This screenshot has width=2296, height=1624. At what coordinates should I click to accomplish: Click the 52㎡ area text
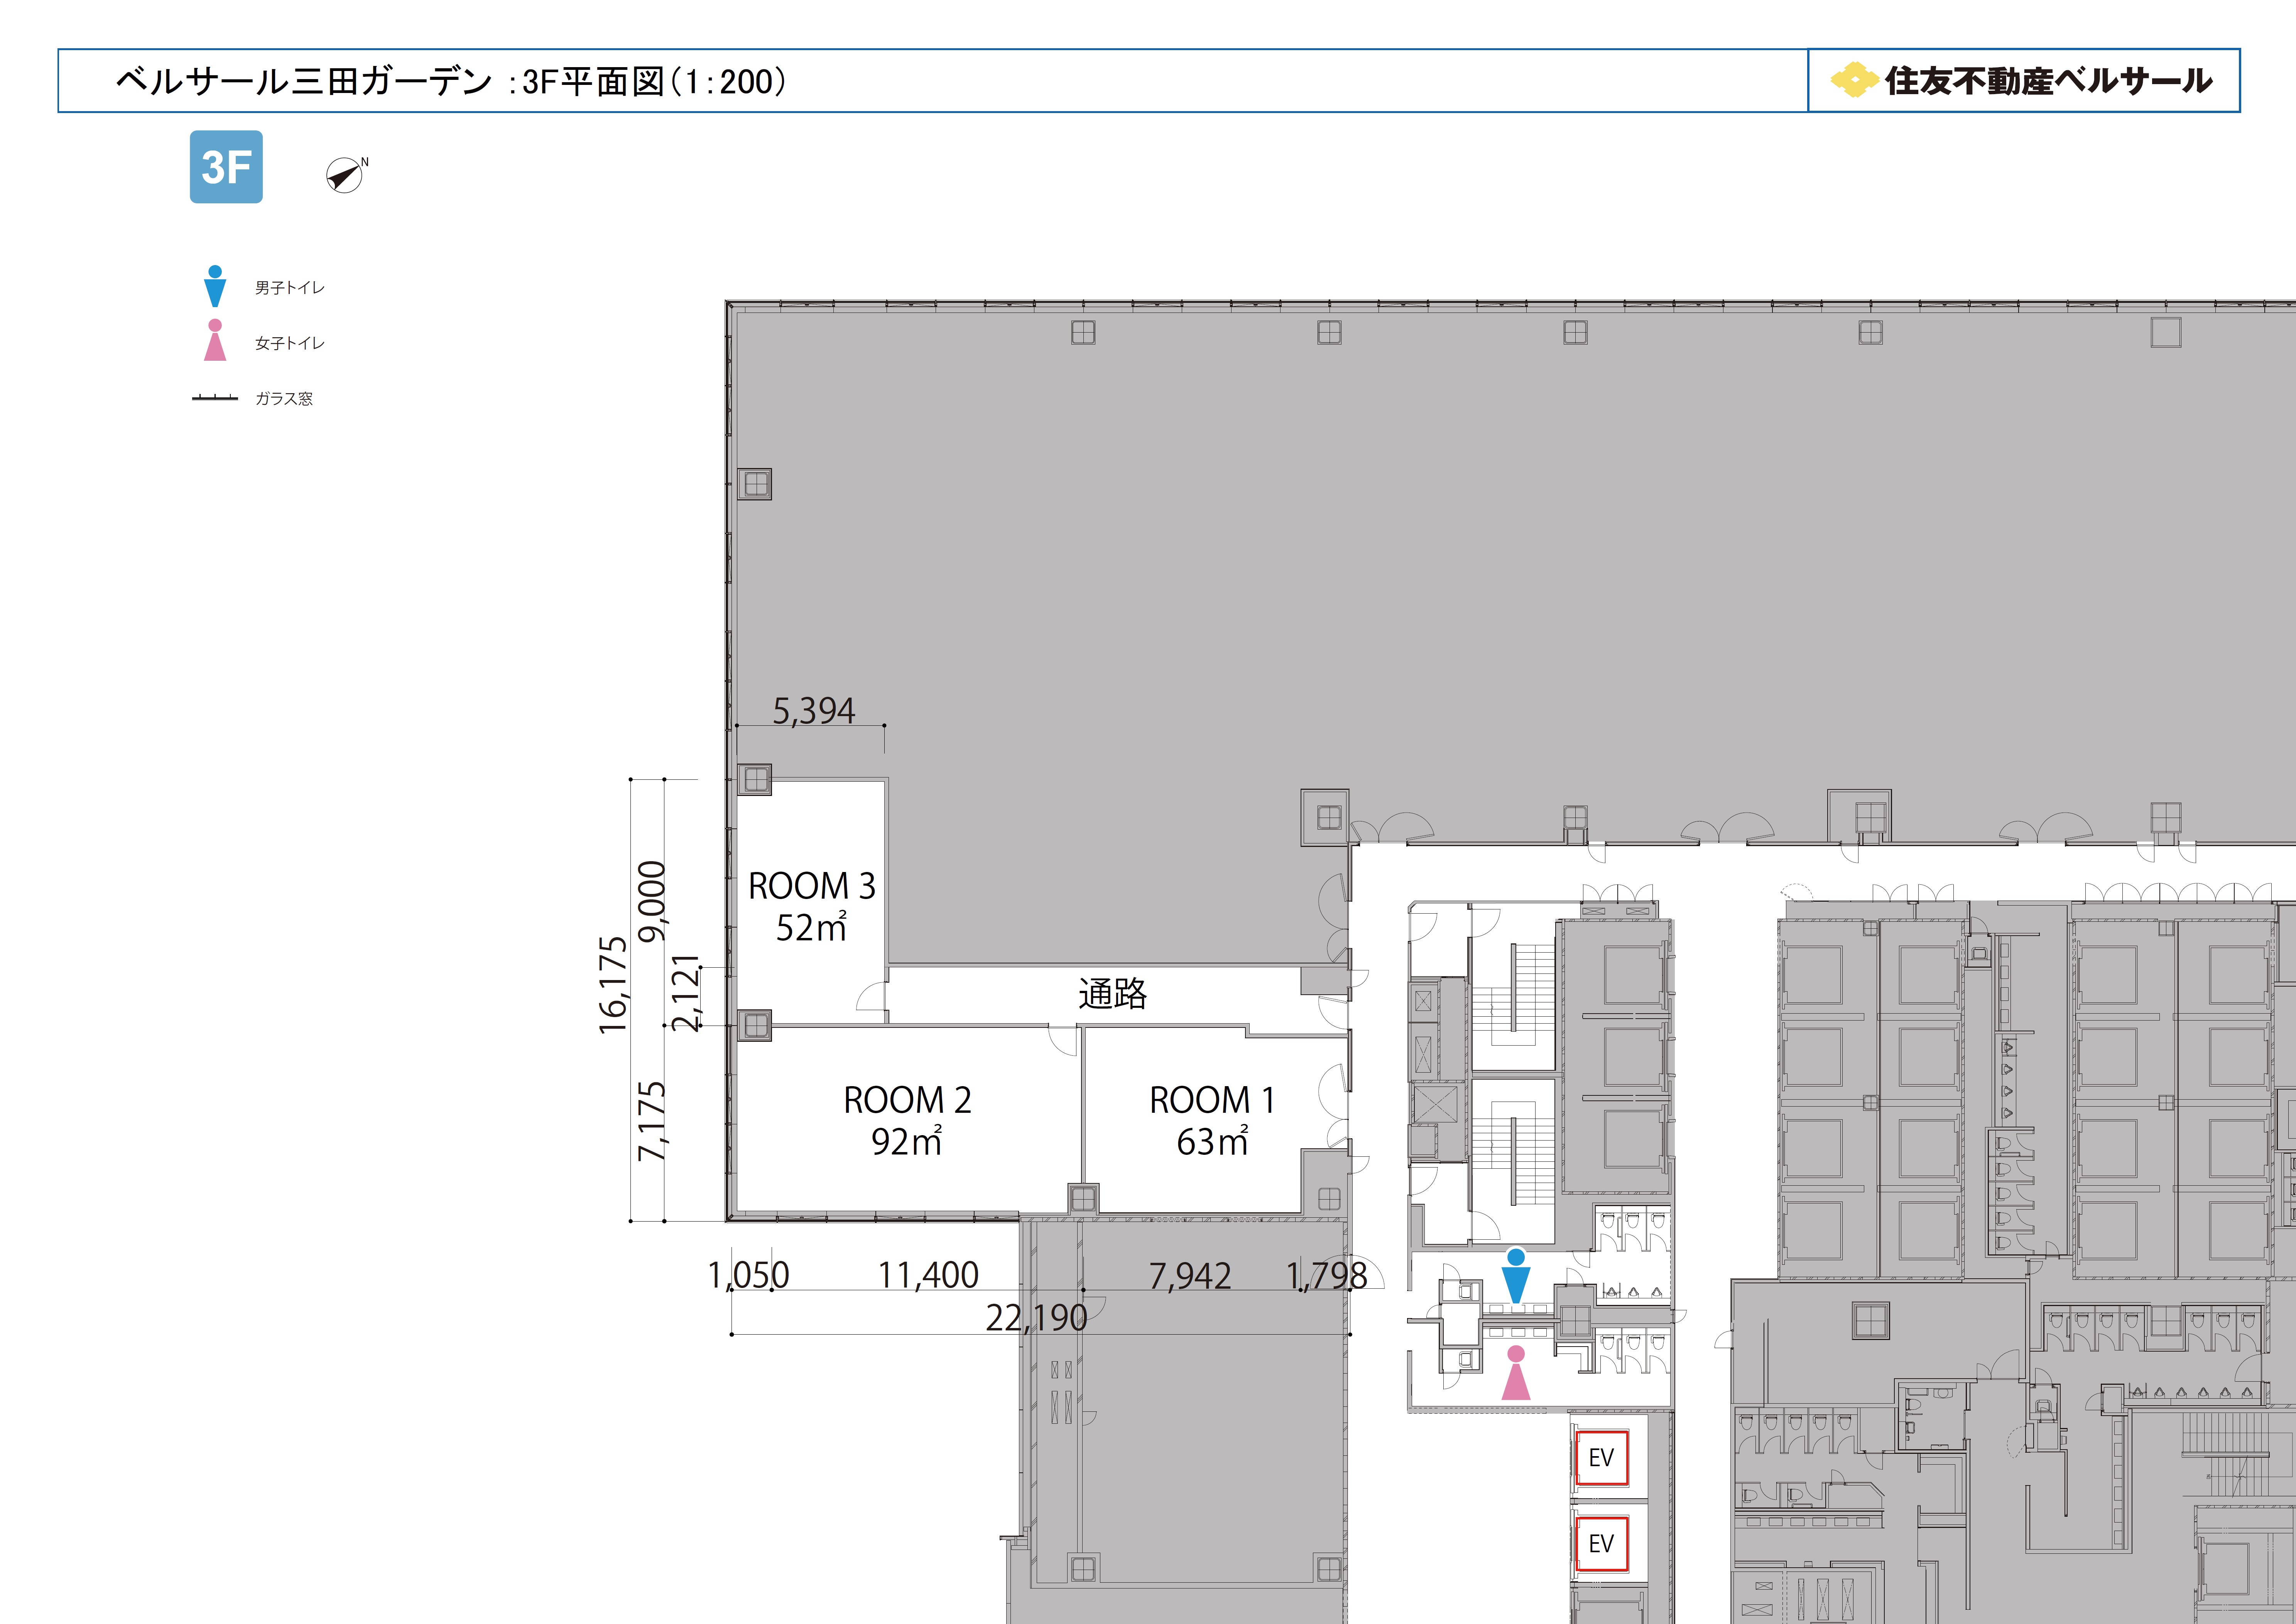tap(812, 927)
